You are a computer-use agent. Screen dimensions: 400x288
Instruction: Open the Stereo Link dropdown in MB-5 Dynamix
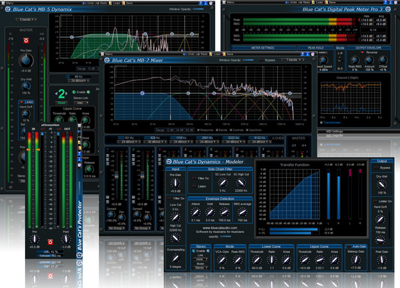[81, 103]
